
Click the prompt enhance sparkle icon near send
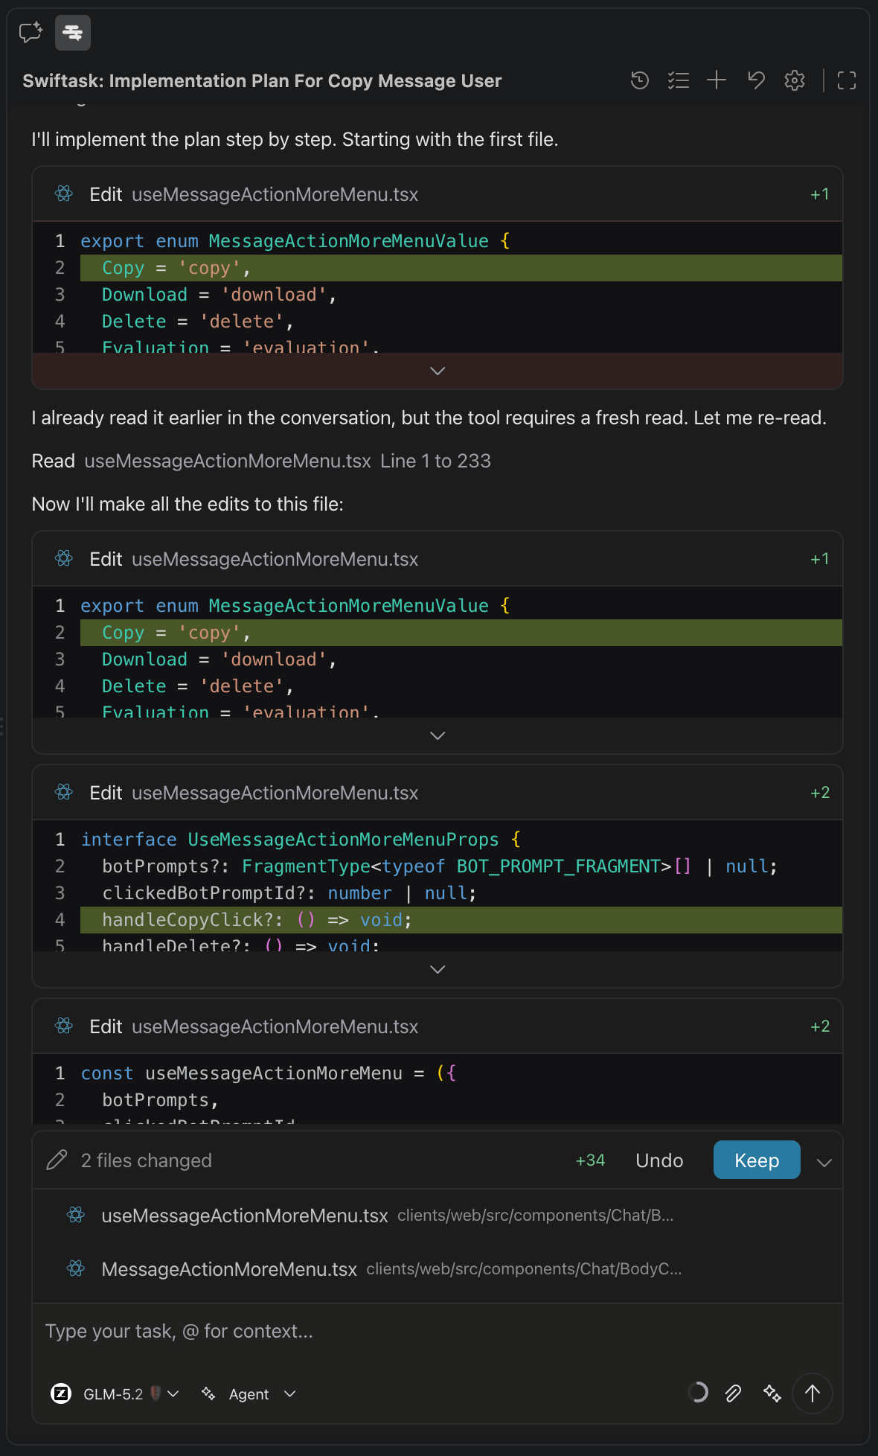point(772,1393)
